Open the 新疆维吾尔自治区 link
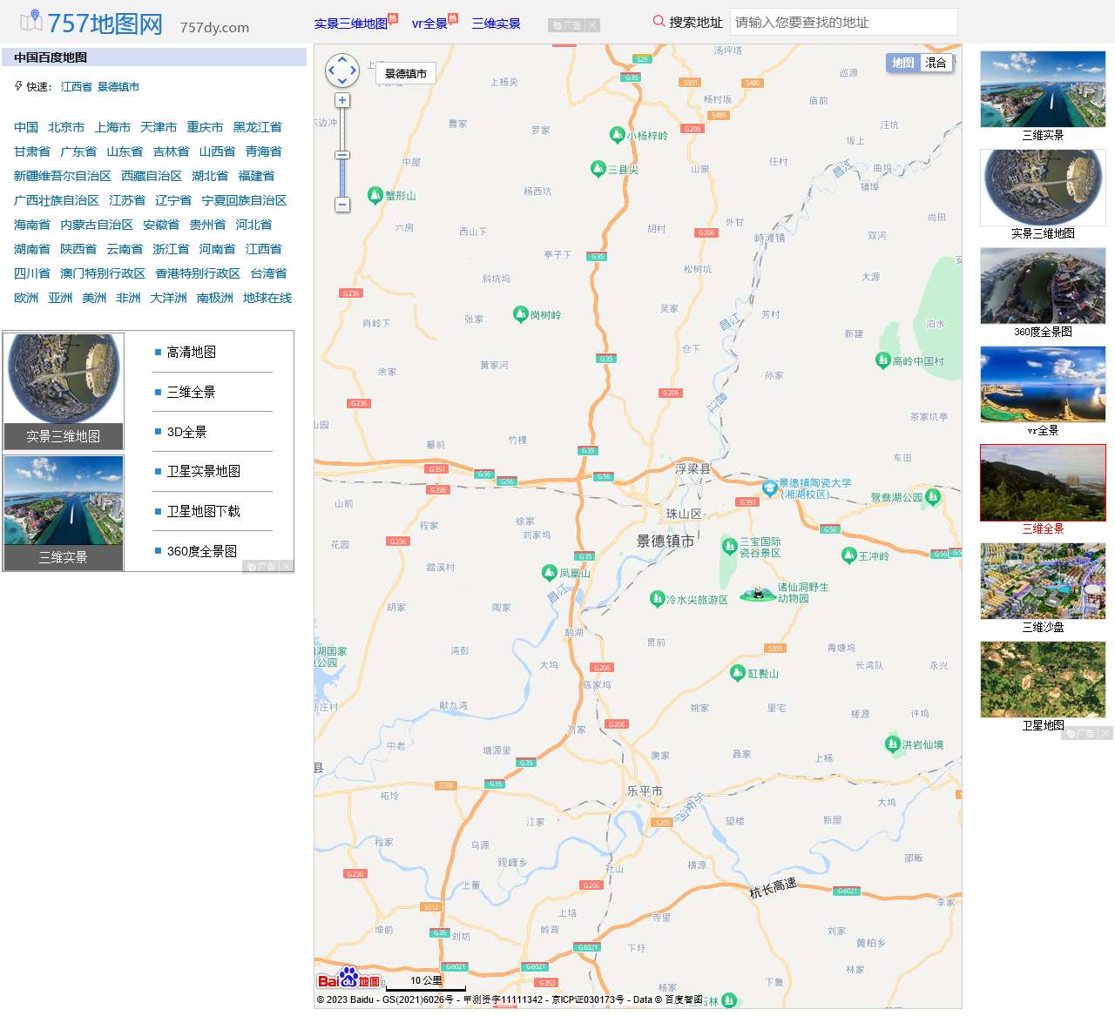The height and width of the screenshot is (1016, 1115). tap(63, 176)
